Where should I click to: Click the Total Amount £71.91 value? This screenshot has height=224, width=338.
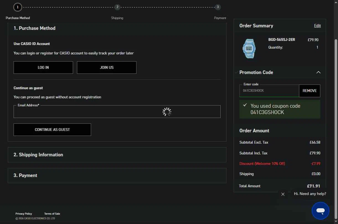(314, 186)
